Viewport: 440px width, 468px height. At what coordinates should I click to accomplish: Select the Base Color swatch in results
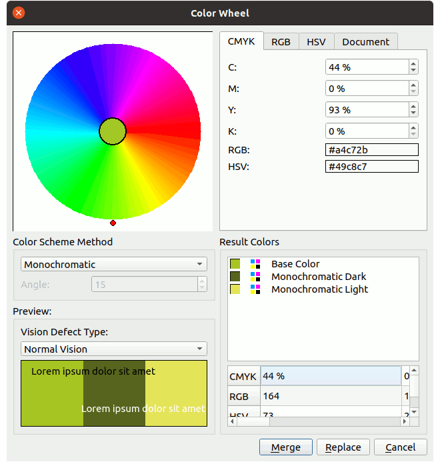point(235,264)
